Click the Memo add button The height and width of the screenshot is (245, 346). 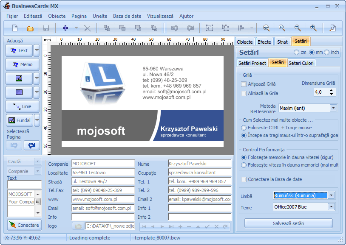(23, 64)
